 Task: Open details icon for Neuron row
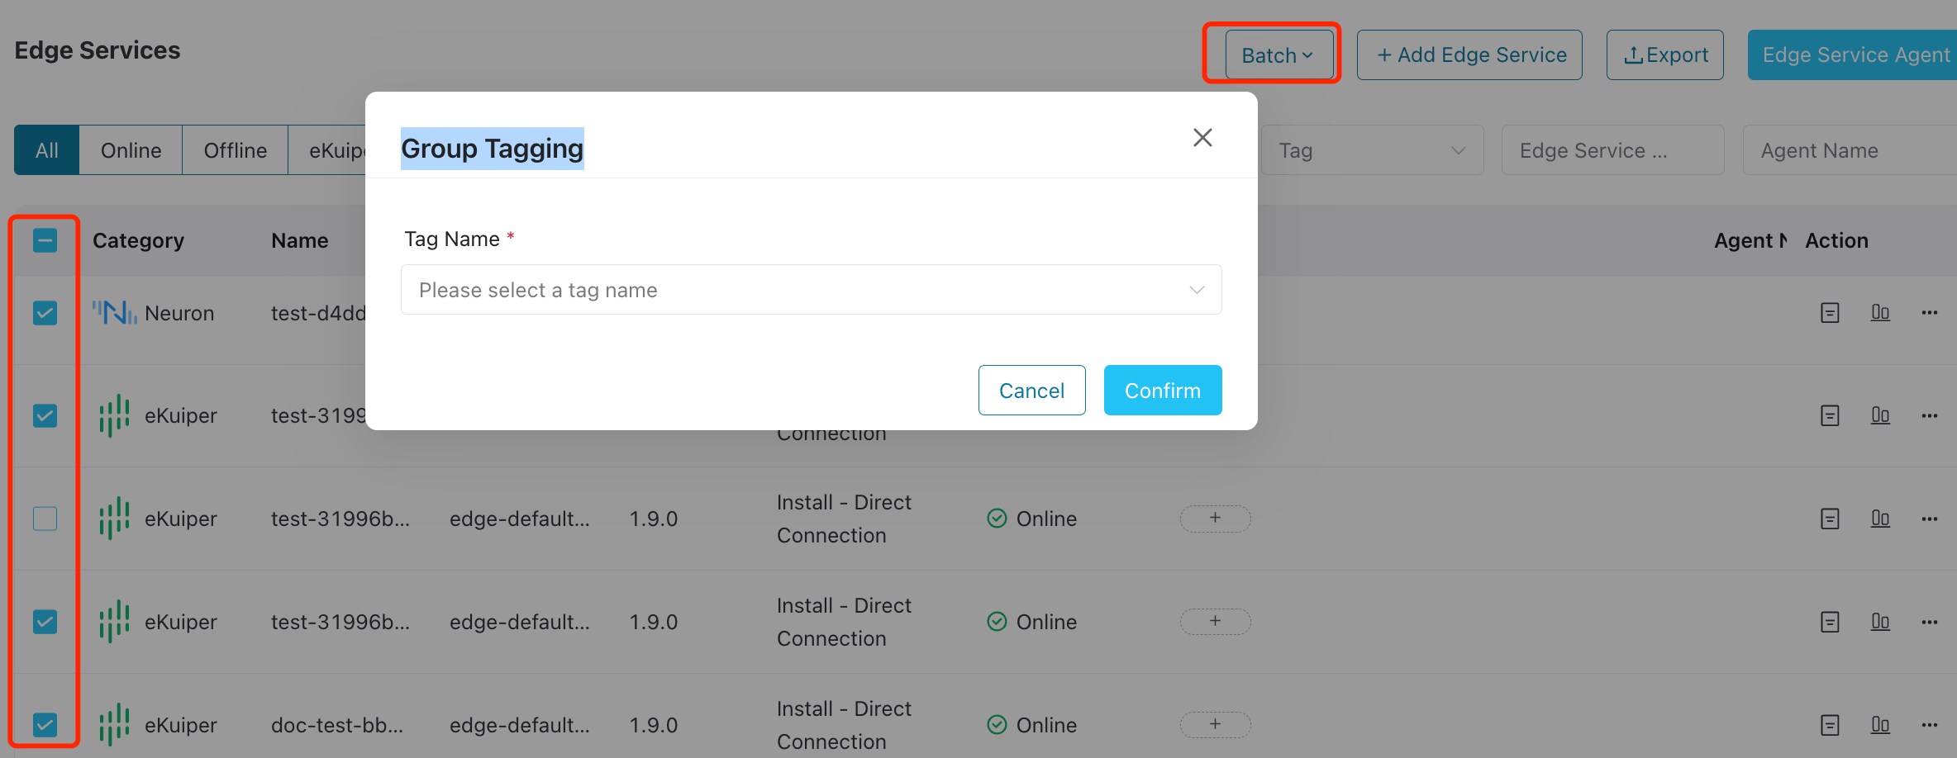1830,313
